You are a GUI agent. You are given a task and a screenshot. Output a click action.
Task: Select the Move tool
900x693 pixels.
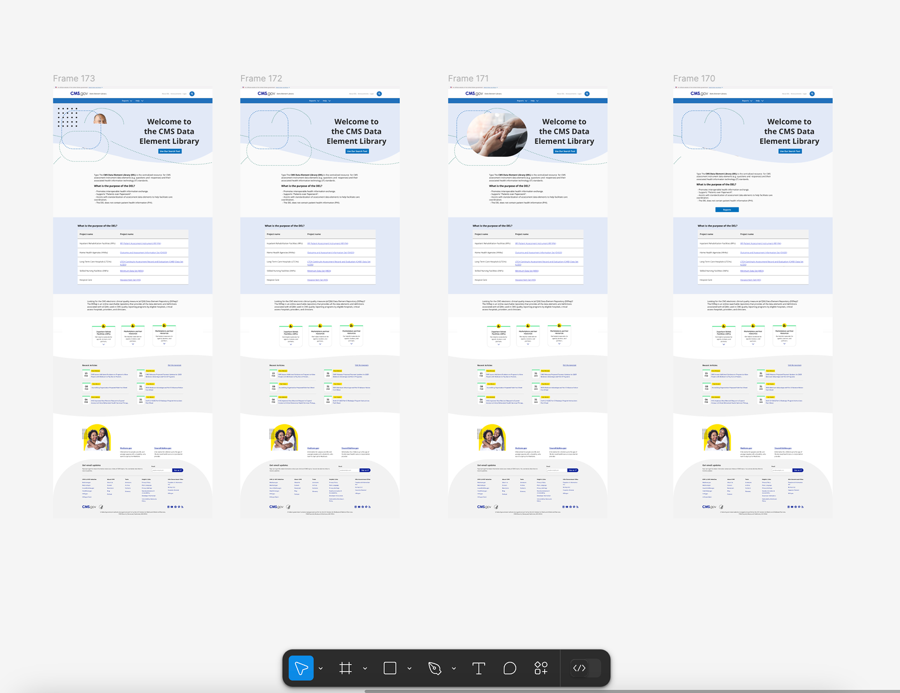coord(301,668)
